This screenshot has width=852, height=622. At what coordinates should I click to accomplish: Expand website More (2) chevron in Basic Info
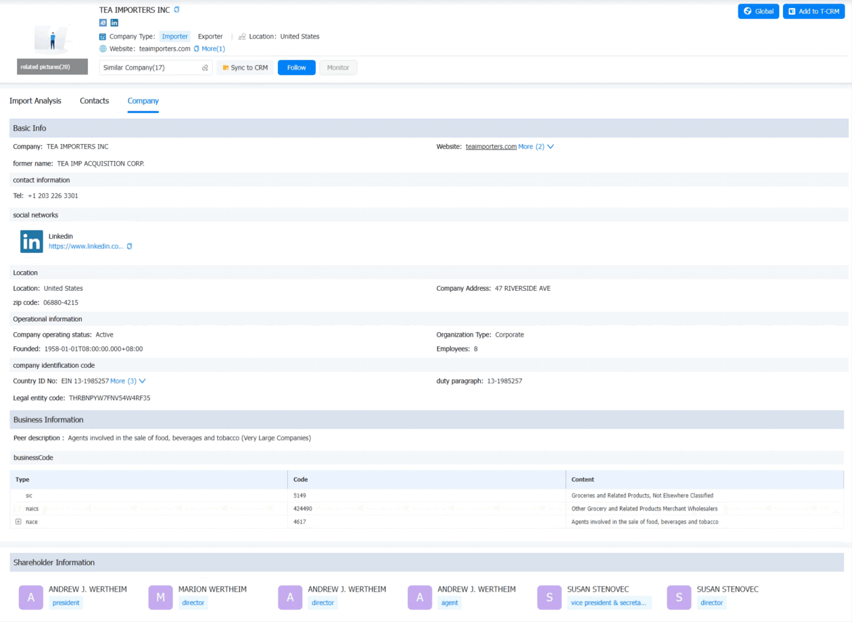pyautogui.click(x=550, y=147)
